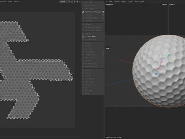Click the Default Camera link icon
Screen dimensions: 185x139
pyautogui.click(x=174, y=5)
